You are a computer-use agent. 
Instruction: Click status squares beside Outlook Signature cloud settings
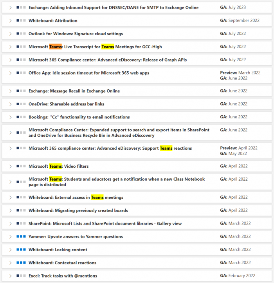pos(21,33)
